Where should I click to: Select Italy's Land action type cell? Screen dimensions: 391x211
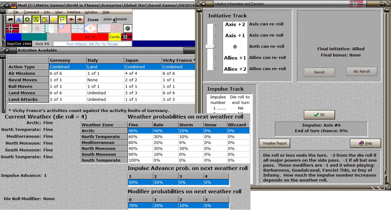[x=105, y=67]
